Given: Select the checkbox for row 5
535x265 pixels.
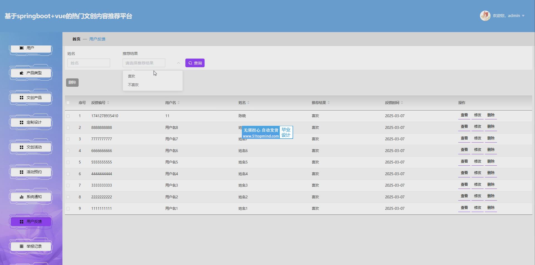Looking at the screenshot, I should [x=68, y=162].
